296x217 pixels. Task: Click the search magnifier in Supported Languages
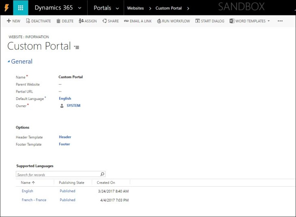click(102, 174)
